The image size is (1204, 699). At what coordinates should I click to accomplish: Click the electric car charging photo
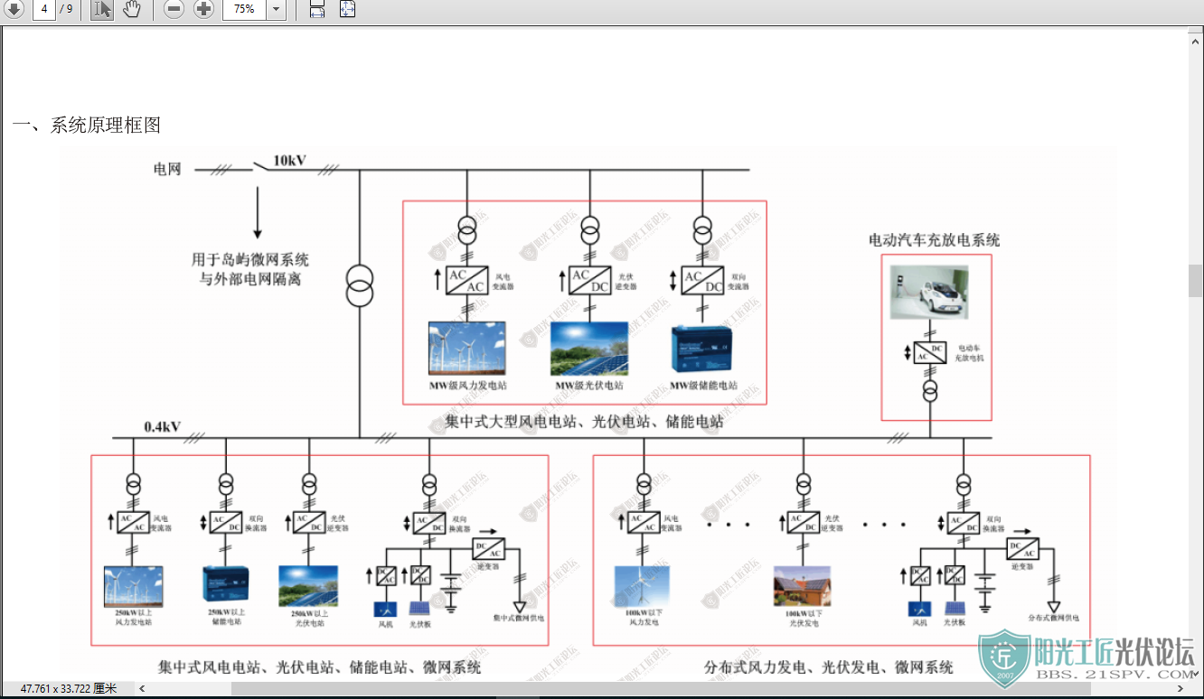pos(928,292)
